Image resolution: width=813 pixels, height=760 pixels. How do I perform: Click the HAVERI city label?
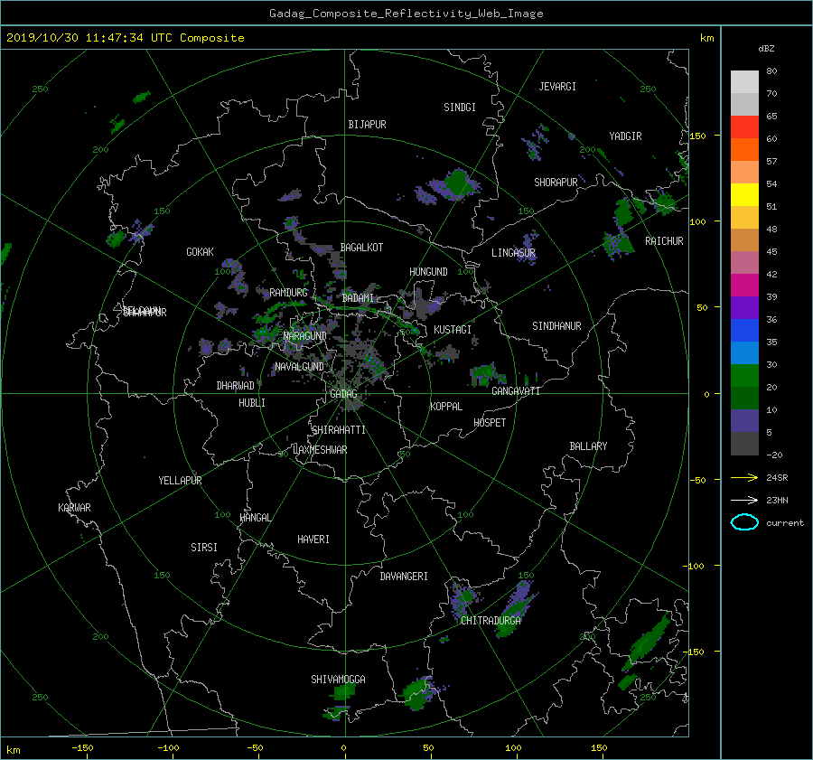click(x=313, y=540)
